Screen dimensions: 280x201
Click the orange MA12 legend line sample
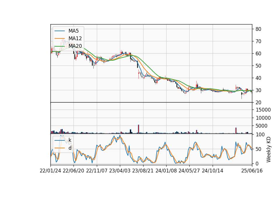pyautogui.click(x=60, y=38)
